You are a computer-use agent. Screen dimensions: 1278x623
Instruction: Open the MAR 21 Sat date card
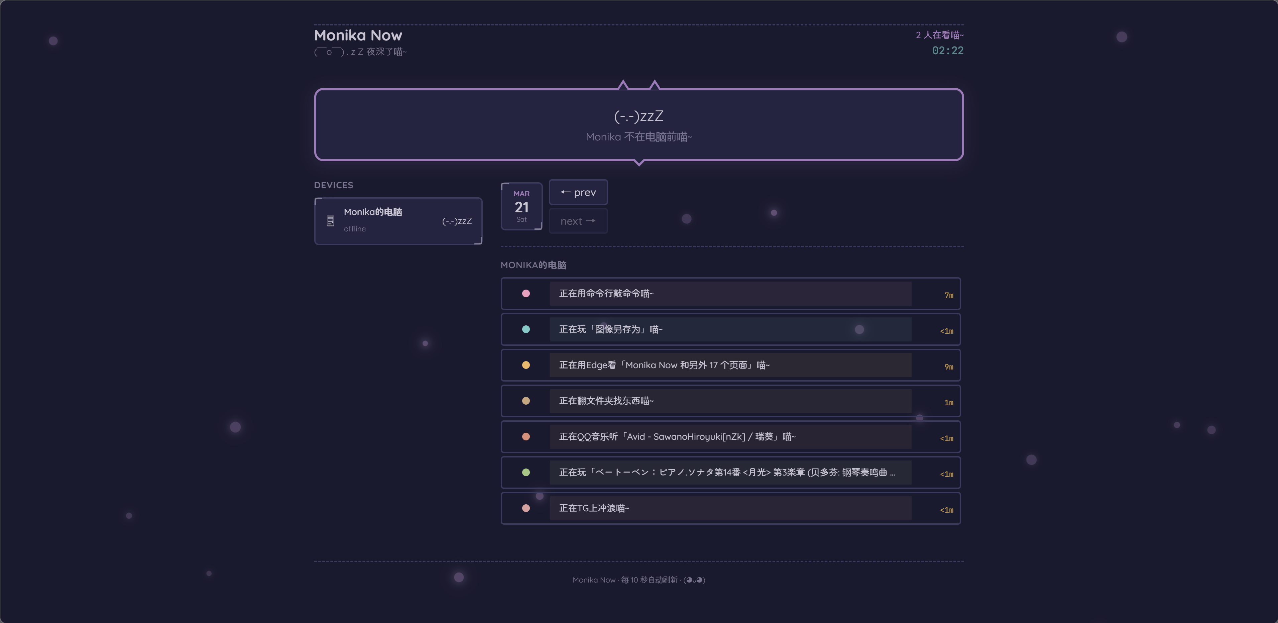tap(521, 206)
